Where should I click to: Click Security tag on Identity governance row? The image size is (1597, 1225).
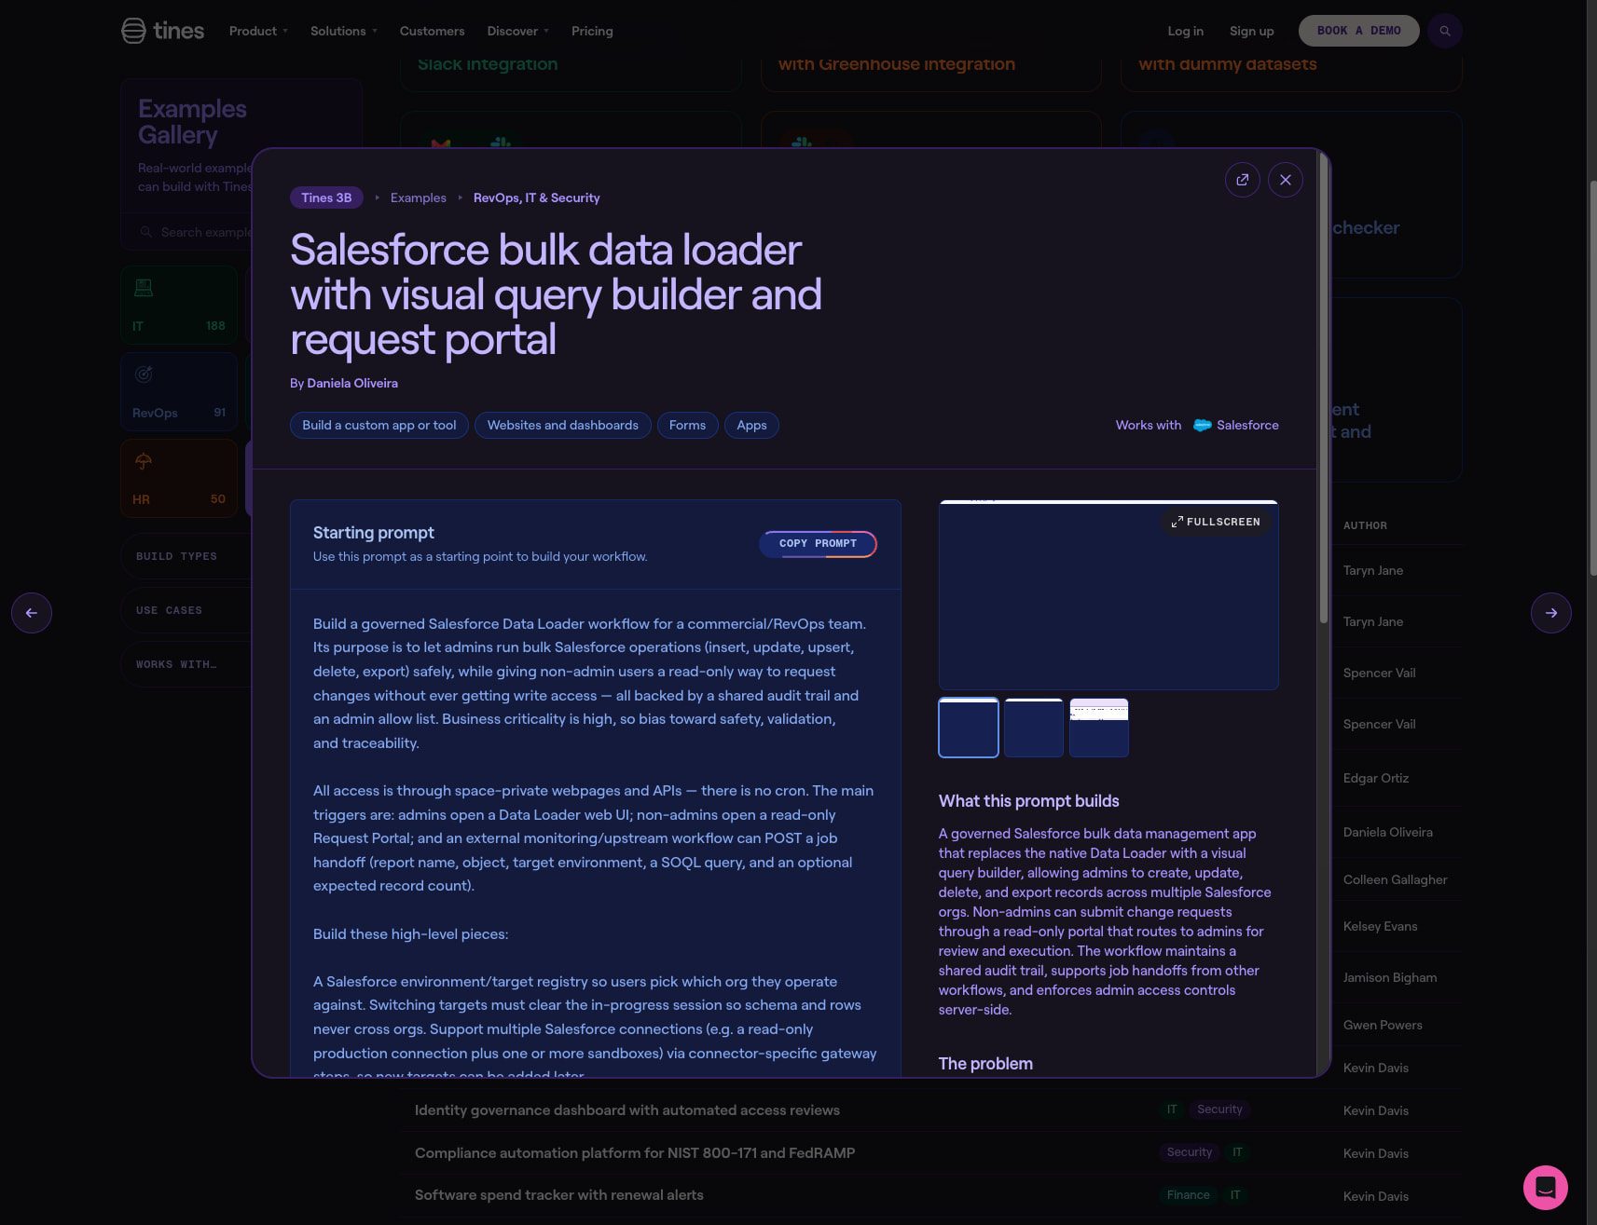(1219, 1109)
